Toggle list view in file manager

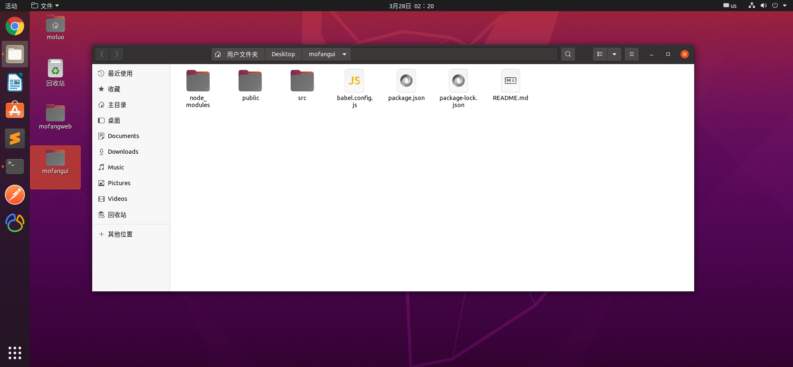click(600, 54)
